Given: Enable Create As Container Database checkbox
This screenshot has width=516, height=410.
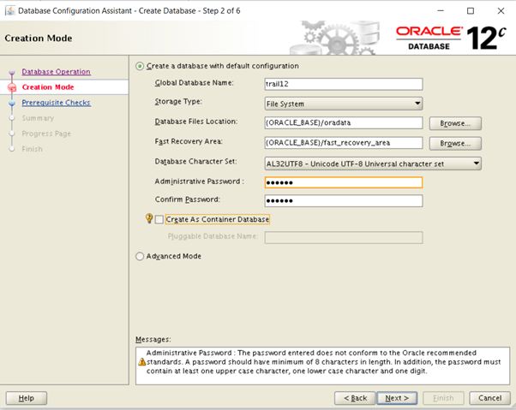Looking at the screenshot, I should 159,220.
